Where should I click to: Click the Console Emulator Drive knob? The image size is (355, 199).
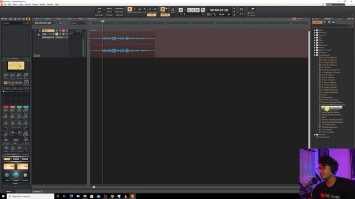[16, 175]
